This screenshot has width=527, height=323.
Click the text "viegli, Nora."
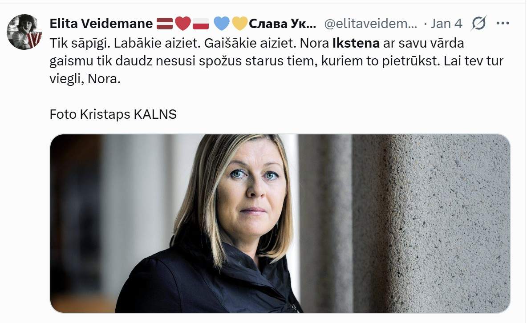tap(85, 79)
